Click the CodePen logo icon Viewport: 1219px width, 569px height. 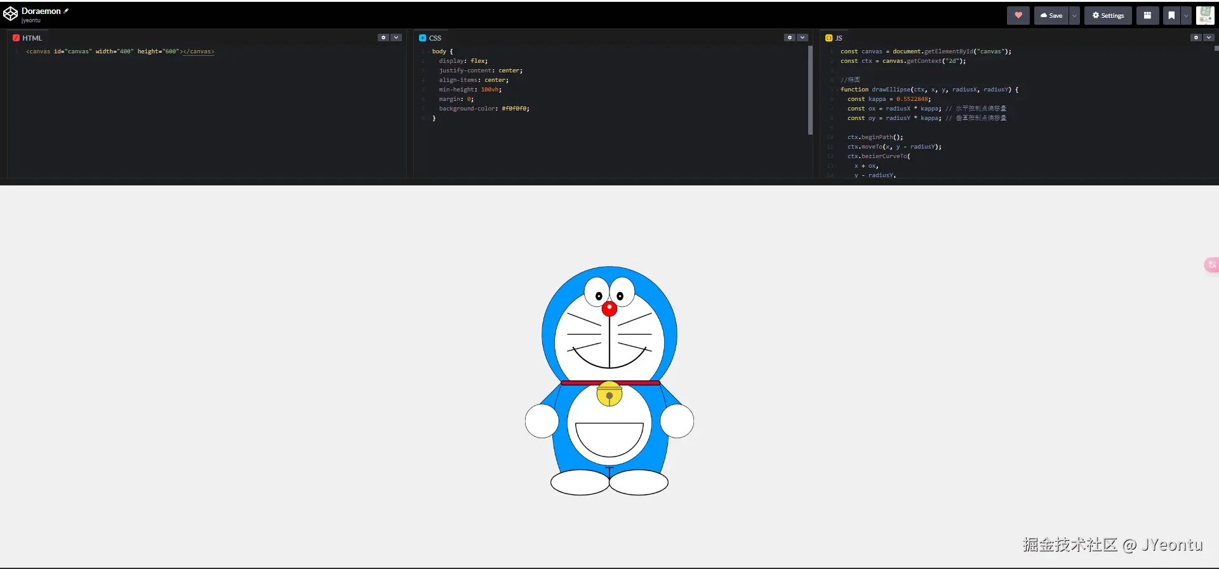[10, 15]
